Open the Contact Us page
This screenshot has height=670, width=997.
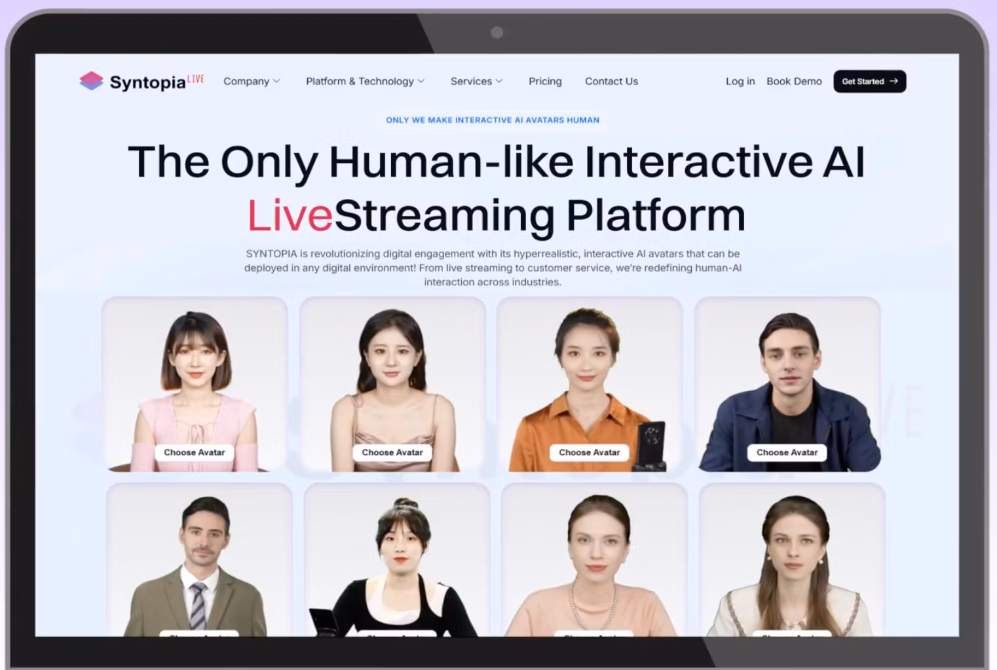coord(611,81)
